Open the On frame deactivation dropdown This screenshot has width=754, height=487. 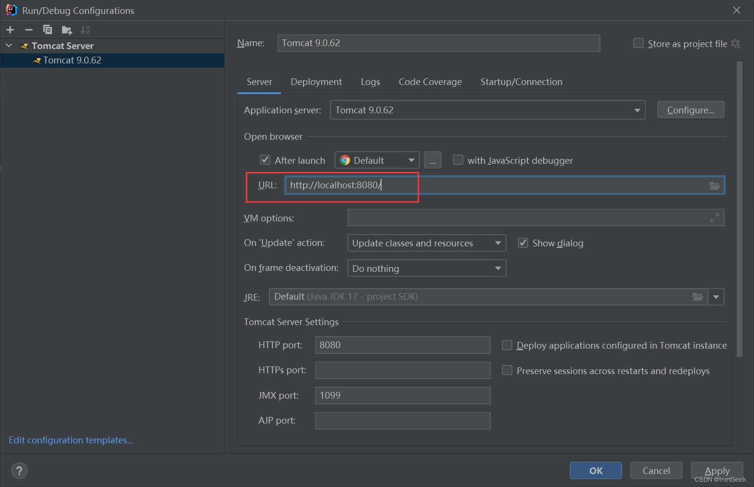click(x=427, y=268)
